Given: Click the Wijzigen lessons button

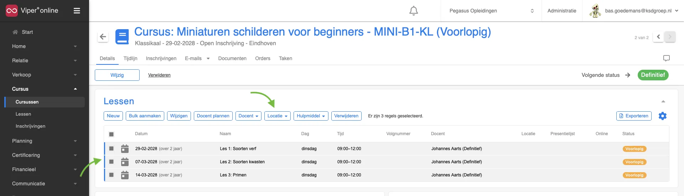Looking at the screenshot, I should pos(179,116).
